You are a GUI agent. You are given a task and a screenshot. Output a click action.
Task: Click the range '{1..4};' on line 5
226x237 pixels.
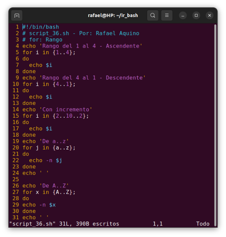click(x=64, y=52)
